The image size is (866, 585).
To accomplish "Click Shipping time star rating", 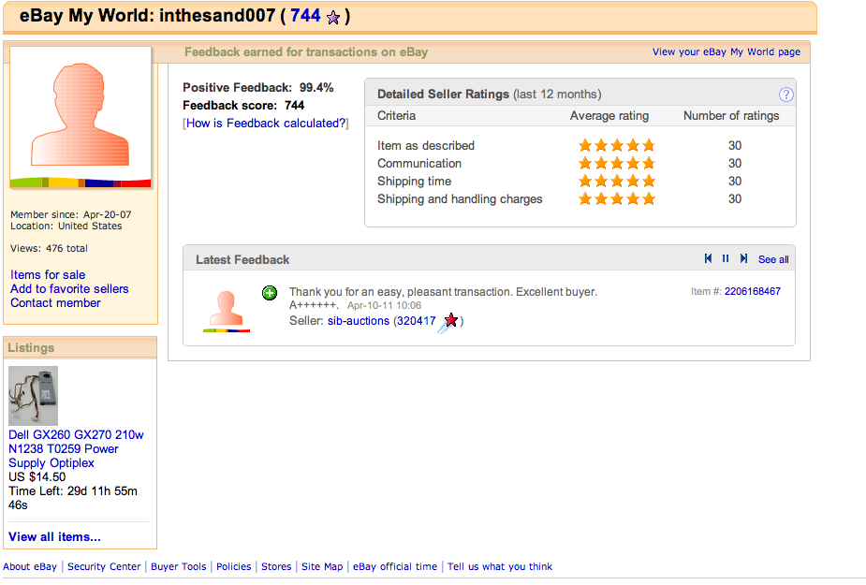I will [616, 182].
